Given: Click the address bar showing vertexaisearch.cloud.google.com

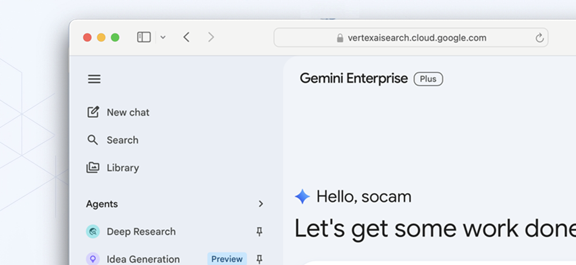Looking at the screenshot, I should (x=411, y=37).
